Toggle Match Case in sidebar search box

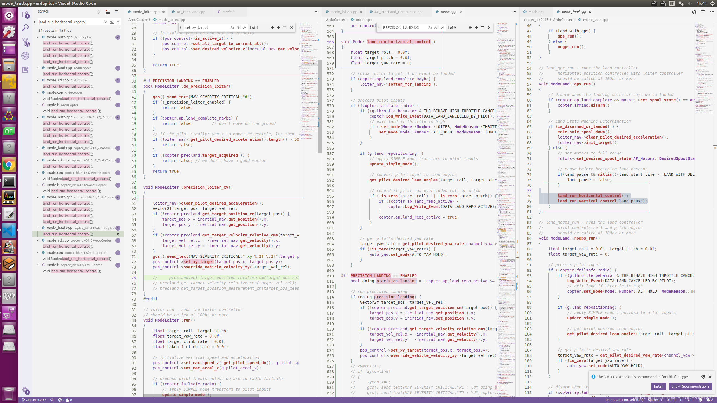[x=105, y=22]
